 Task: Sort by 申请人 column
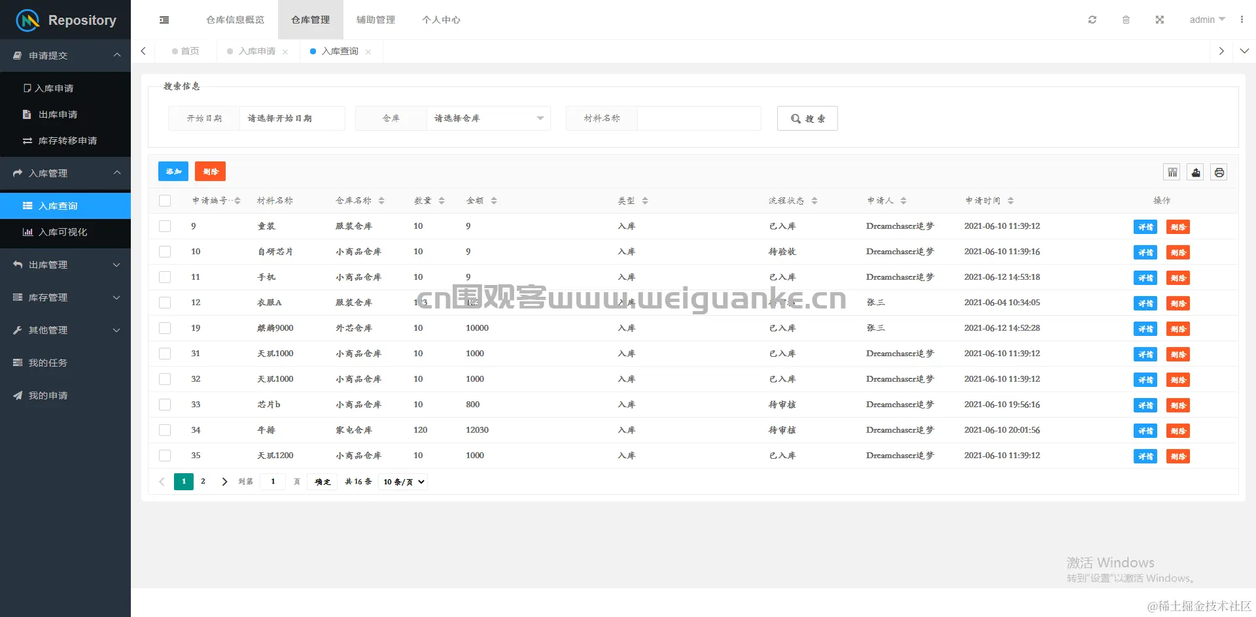pyautogui.click(x=903, y=201)
